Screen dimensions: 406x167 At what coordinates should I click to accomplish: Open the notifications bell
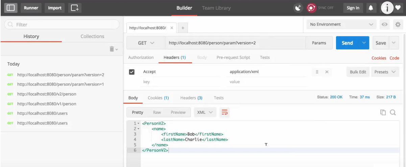point(371,8)
